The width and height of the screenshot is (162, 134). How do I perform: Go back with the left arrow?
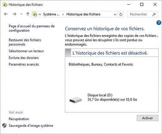coord(6,14)
